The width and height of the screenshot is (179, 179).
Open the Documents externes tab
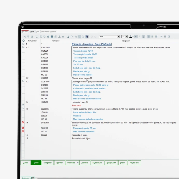coord(49,32)
